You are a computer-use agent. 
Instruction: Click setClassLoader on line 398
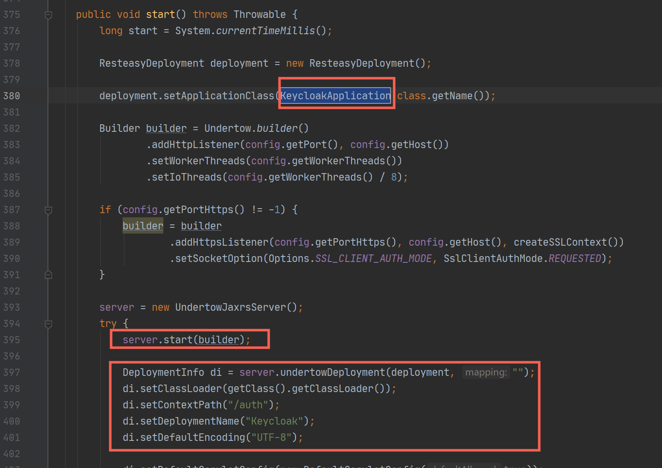(181, 389)
